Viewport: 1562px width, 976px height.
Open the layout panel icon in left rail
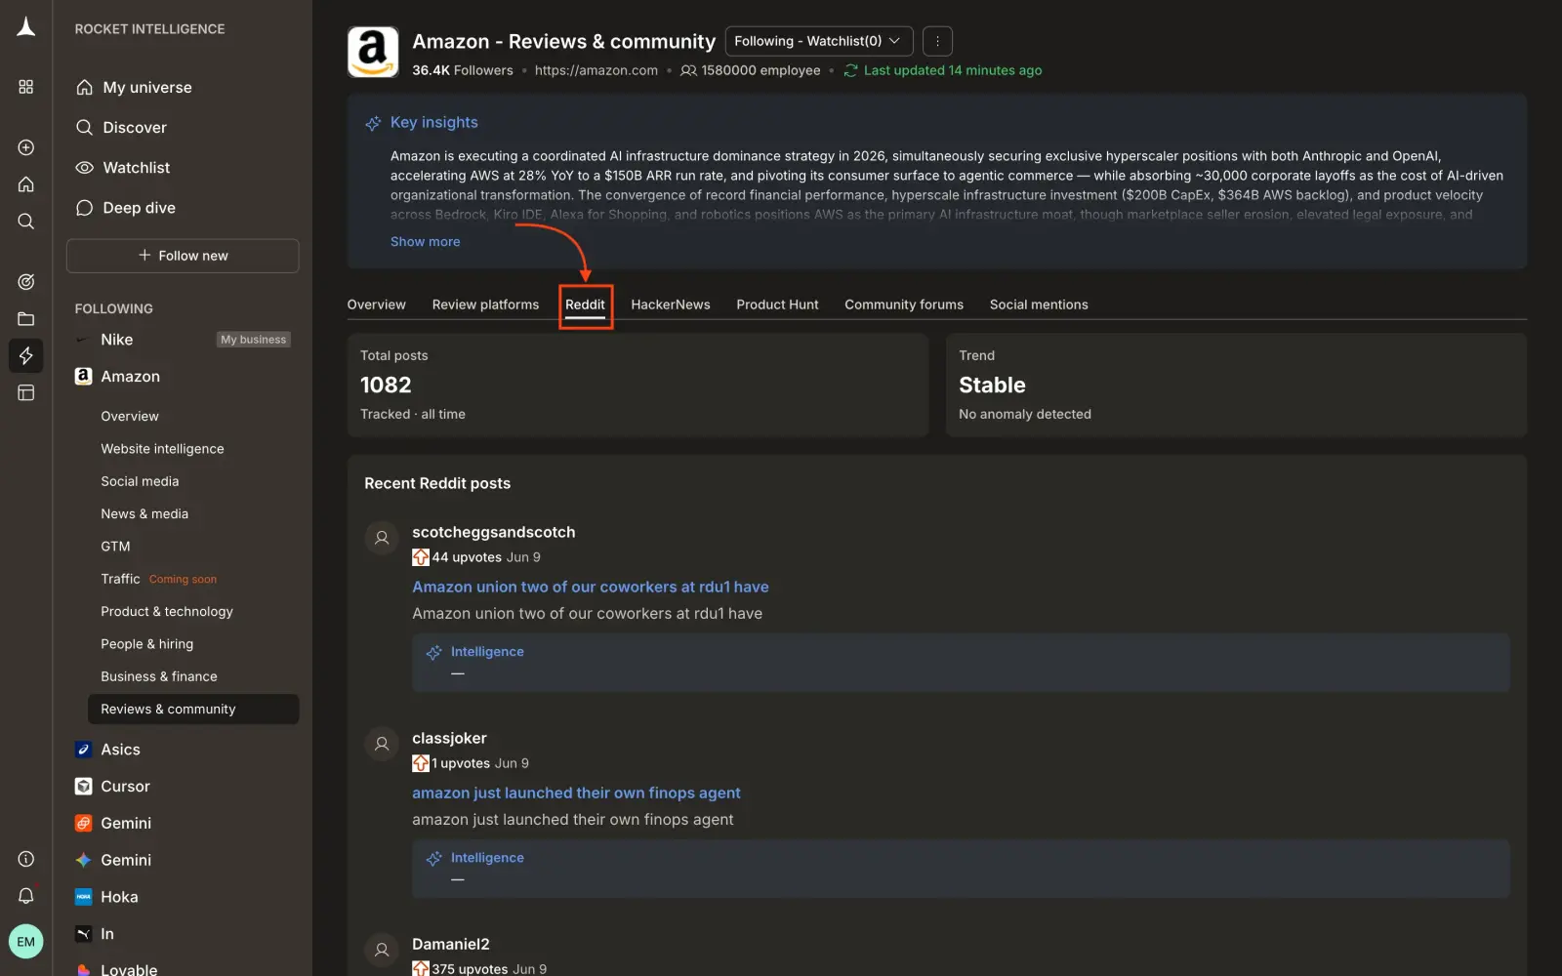[x=26, y=392]
